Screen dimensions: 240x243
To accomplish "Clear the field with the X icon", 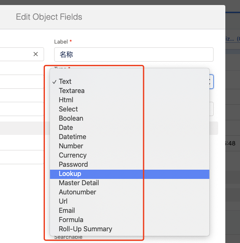I will (36, 54).
